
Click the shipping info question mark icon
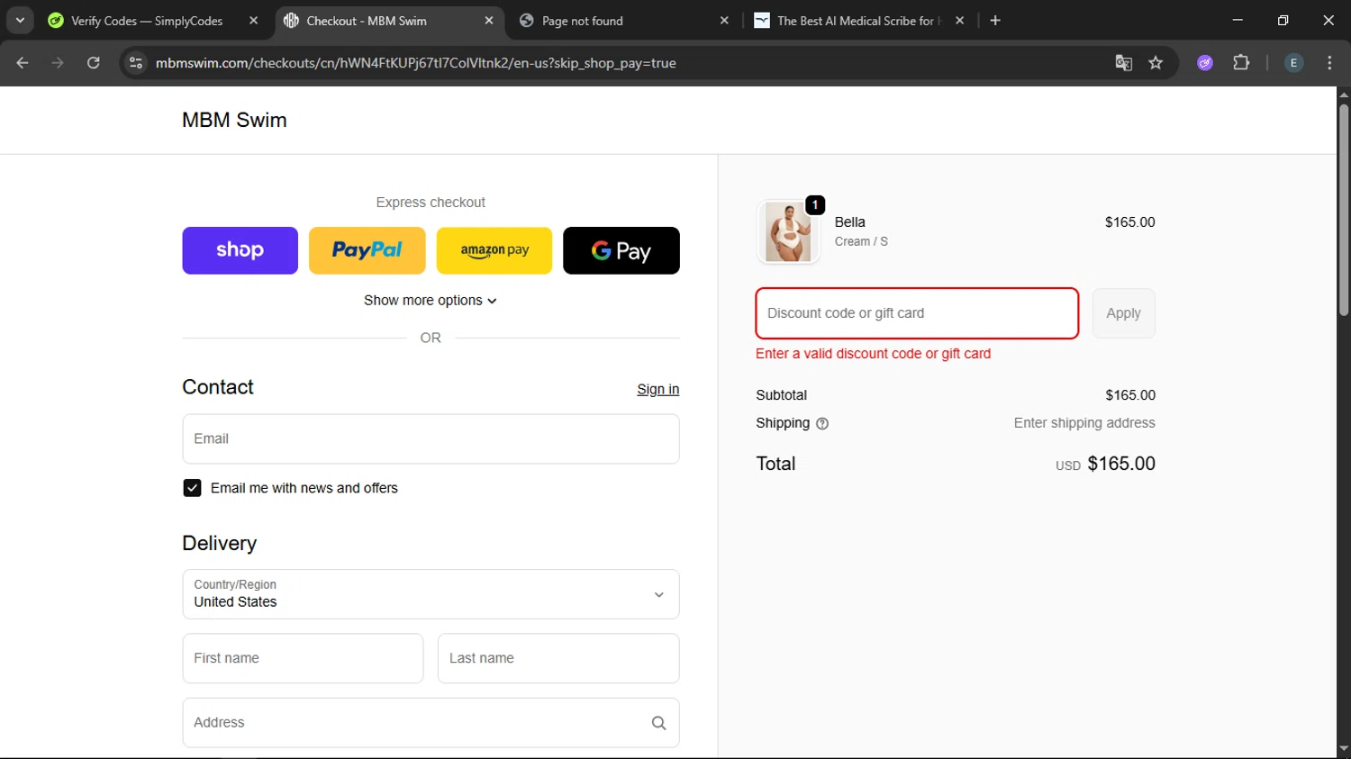coord(822,423)
